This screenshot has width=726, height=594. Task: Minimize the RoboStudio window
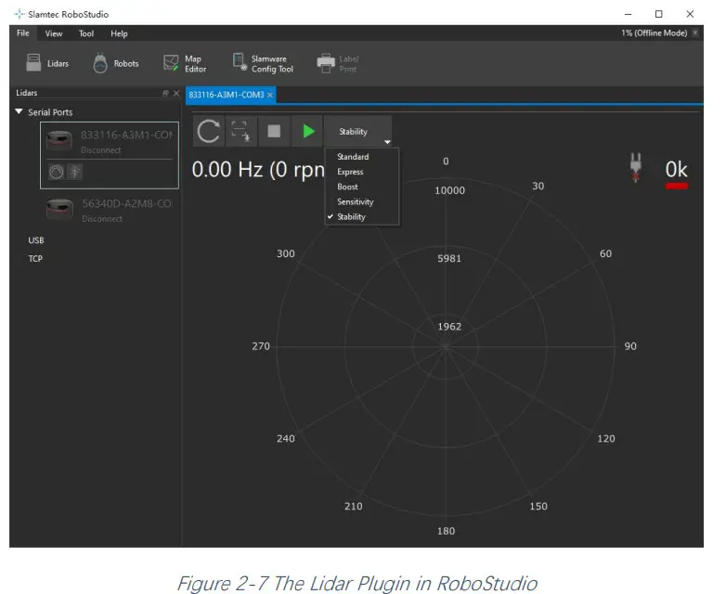[x=628, y=14]
